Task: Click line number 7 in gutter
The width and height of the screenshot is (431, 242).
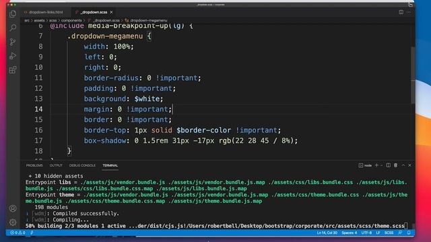Action: pyautogui.click(x=40, y=36)
